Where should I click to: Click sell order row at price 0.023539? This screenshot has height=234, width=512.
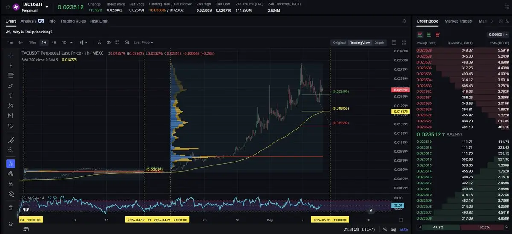coord(463,50)
